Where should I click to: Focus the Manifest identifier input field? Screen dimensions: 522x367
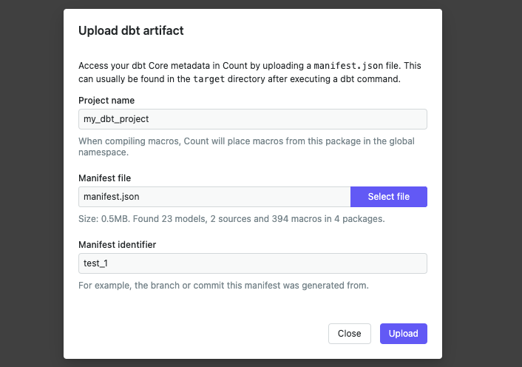coord(252,263)
